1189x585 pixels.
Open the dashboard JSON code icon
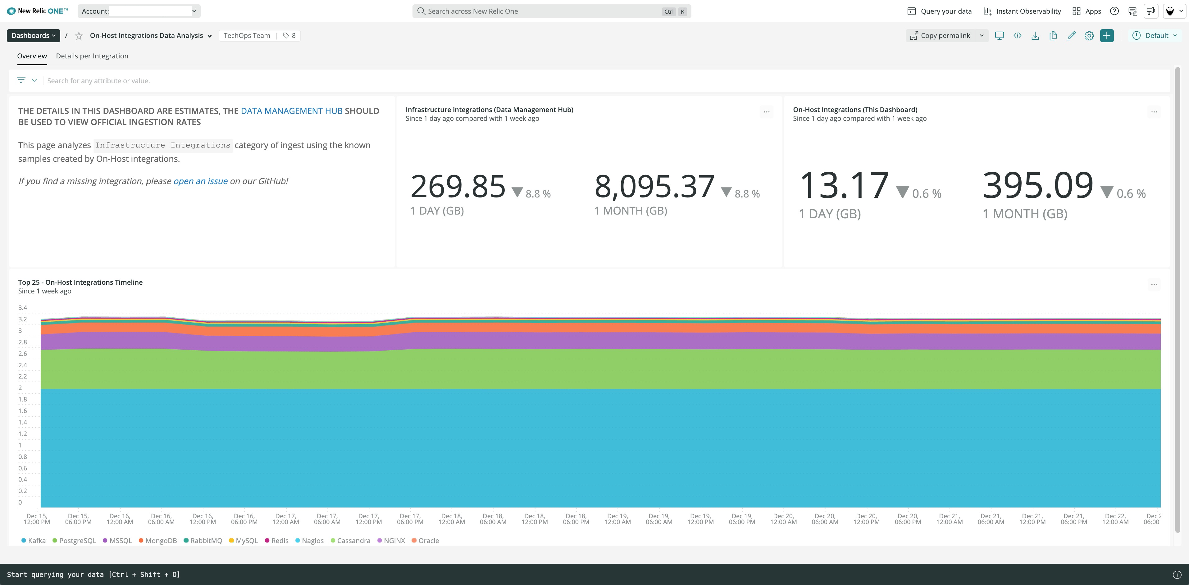(x=1017, y=35)
